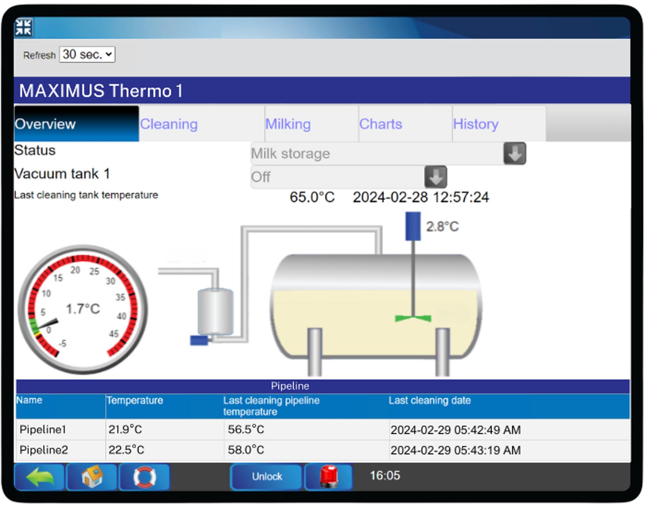Viewport: 647px width, 507px height.
Task: Click the help lifebuoy icon
Action: (144, 478)
